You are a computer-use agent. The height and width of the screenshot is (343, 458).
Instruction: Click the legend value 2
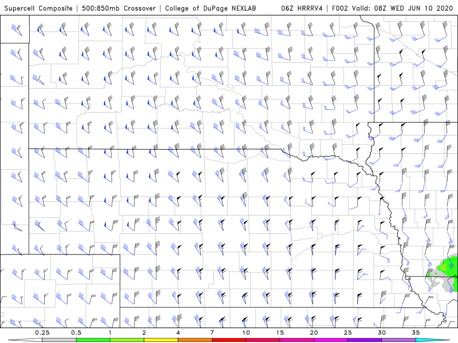click(144, 333)
